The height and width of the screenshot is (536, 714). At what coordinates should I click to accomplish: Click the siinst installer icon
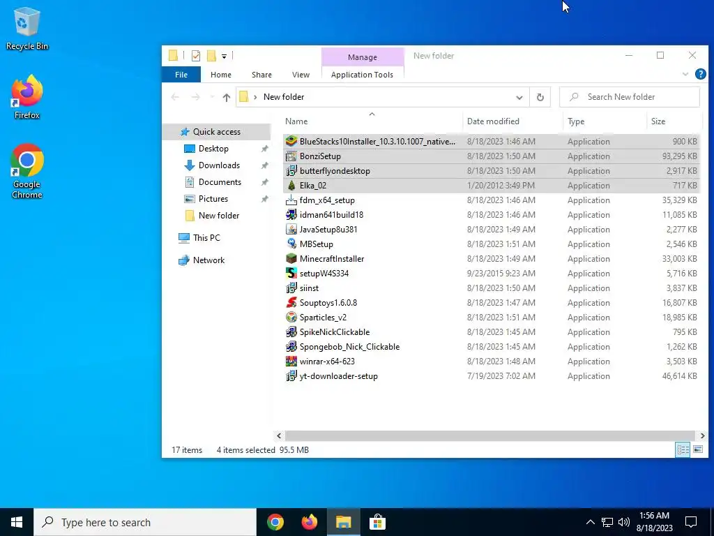click(x=291, y=288)
